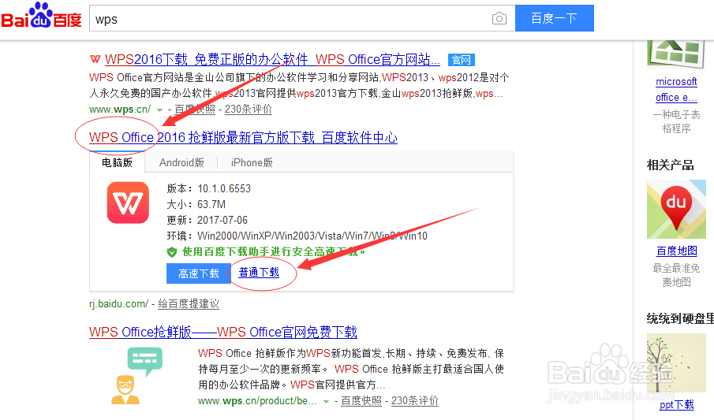The height and width of the screenshot is (420, 714).
Task: Open WPS Office抢鲜版 官网免费下载 result
Action: pos(223,332)
